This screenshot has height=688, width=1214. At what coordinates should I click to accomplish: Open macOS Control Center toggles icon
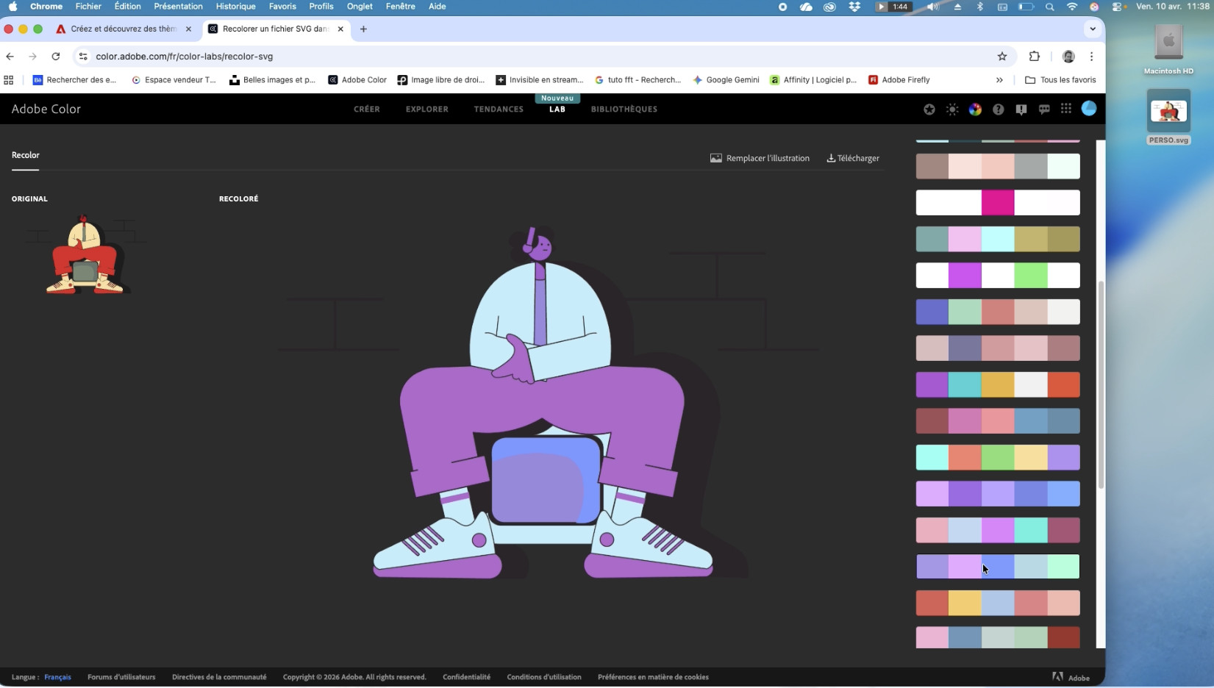coord(1117,7)
